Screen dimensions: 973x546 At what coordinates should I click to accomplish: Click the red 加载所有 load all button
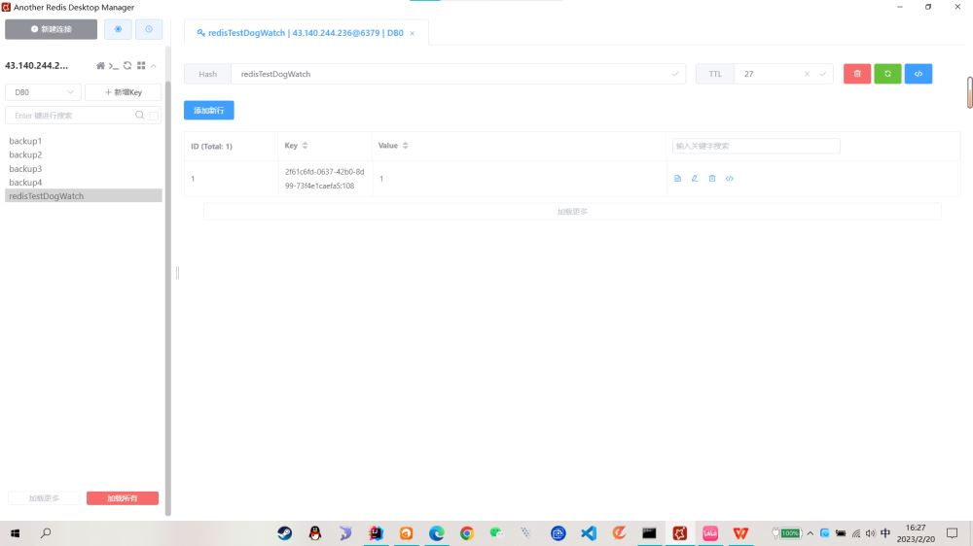click(123, 498)
